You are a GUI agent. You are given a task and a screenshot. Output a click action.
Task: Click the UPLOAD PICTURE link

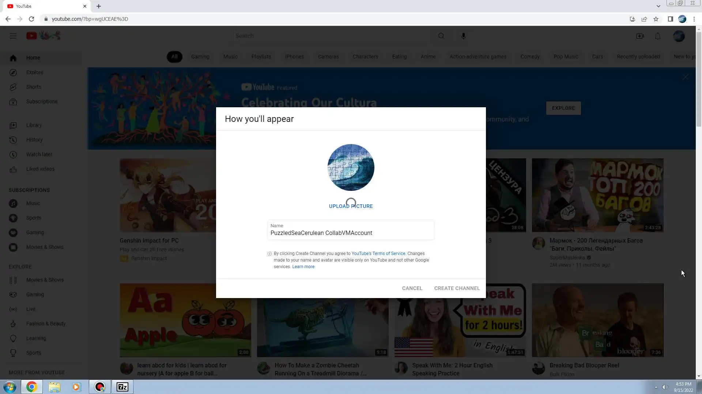351,206
